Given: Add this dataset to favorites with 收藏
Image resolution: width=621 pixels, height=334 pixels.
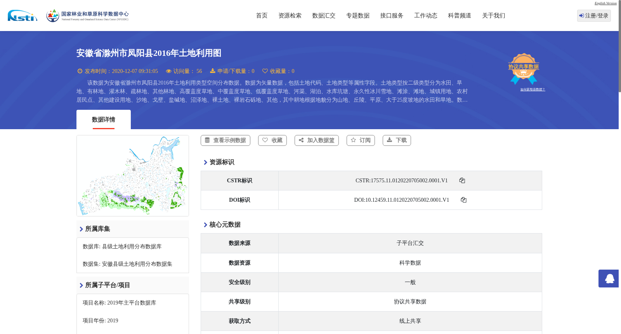Looking at the screenshot, I should [x=272, y=140].
